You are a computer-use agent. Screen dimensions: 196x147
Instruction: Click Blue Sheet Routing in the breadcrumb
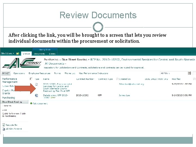click(74, 60)
